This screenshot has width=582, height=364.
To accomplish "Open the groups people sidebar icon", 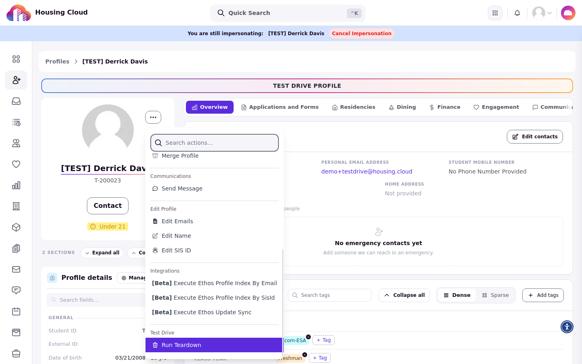I will click(x=16, y=143).
